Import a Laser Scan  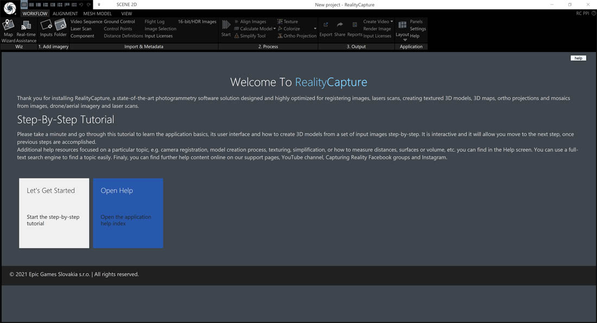pos(81,29)
